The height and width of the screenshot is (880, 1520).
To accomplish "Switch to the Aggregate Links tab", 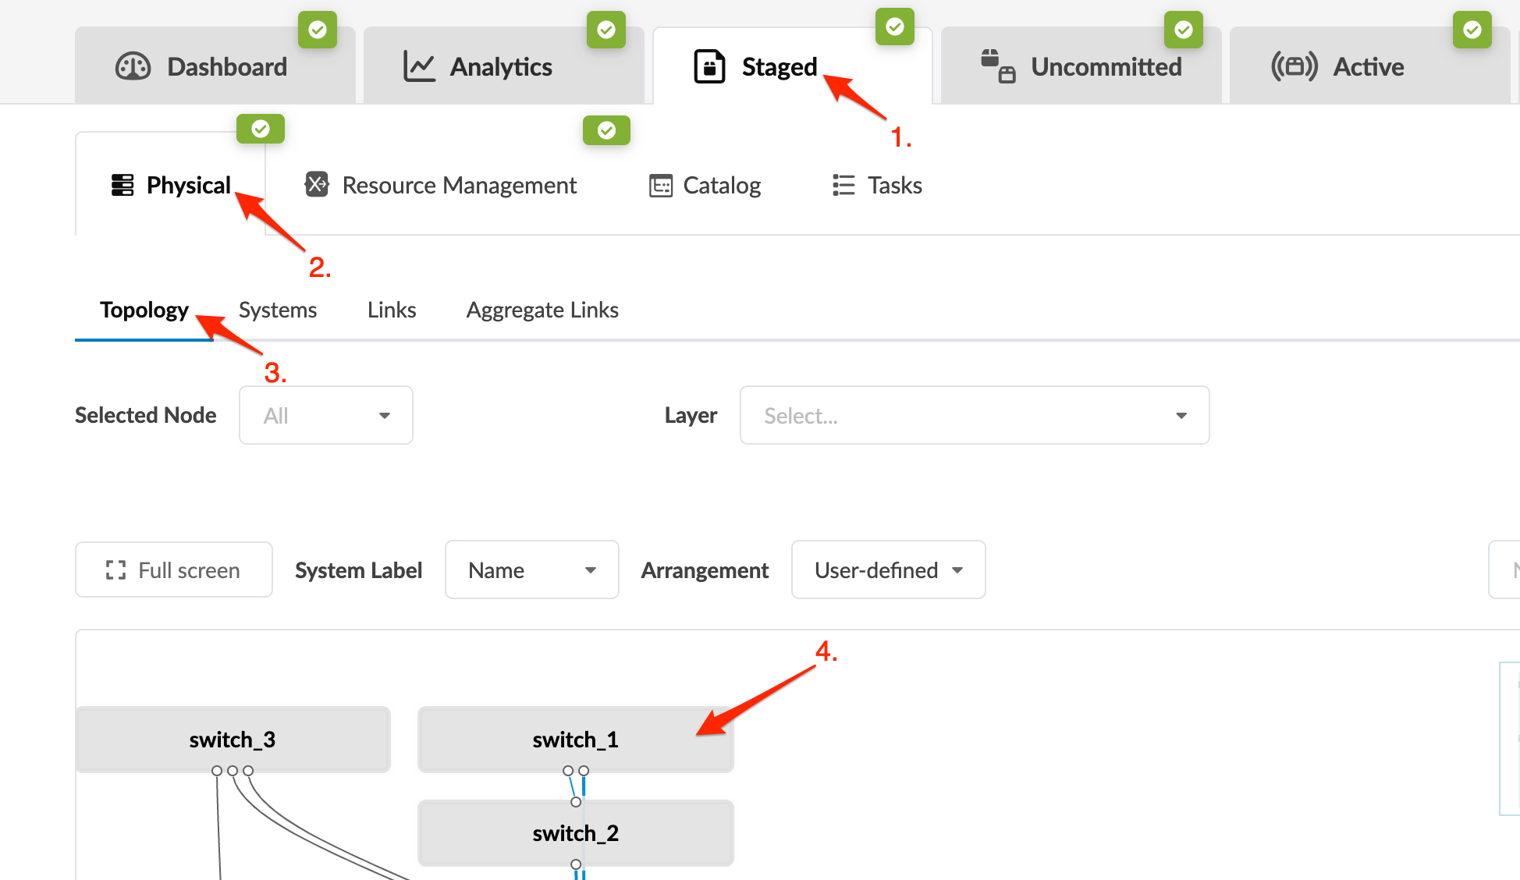I will pyautogui.click(x=542, y=310).
